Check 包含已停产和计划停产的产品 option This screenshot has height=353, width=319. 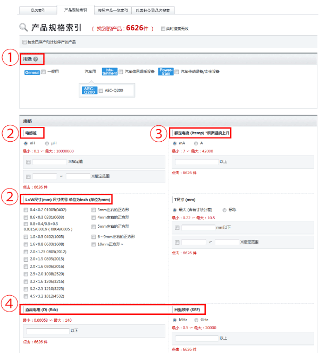[x=24, y=42]
